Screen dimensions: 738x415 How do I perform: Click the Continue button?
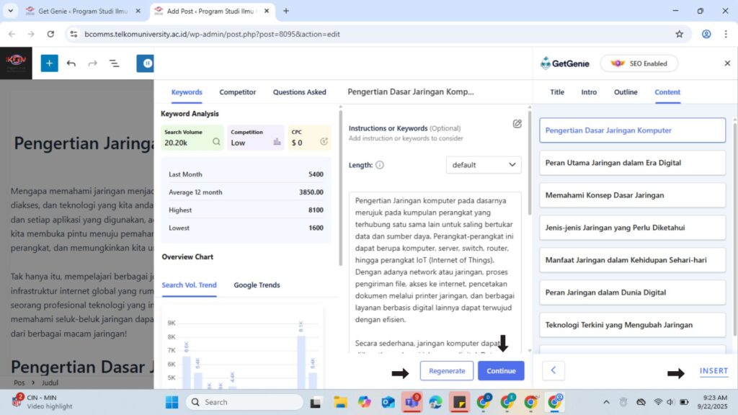click(x=502, y=371)
